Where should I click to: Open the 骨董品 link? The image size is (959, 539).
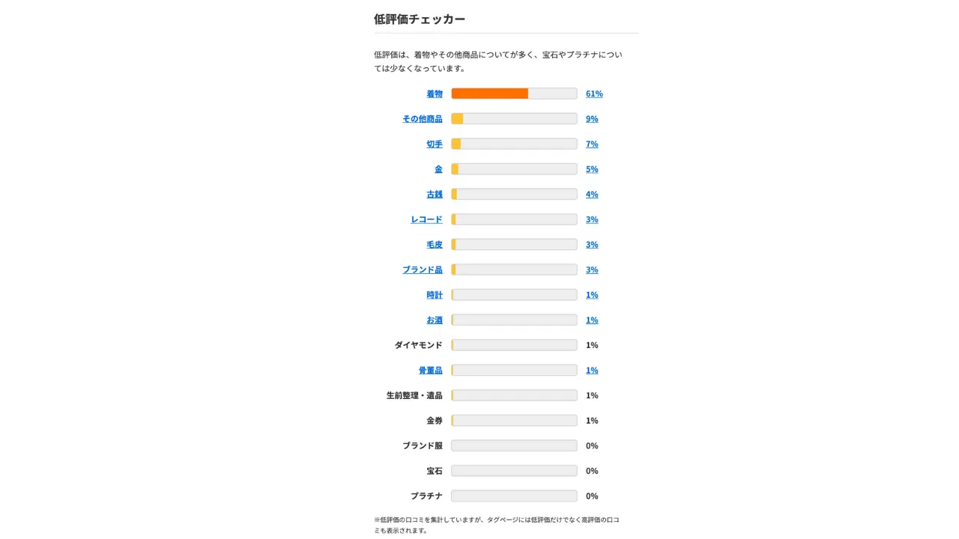[x=430, y=371]
